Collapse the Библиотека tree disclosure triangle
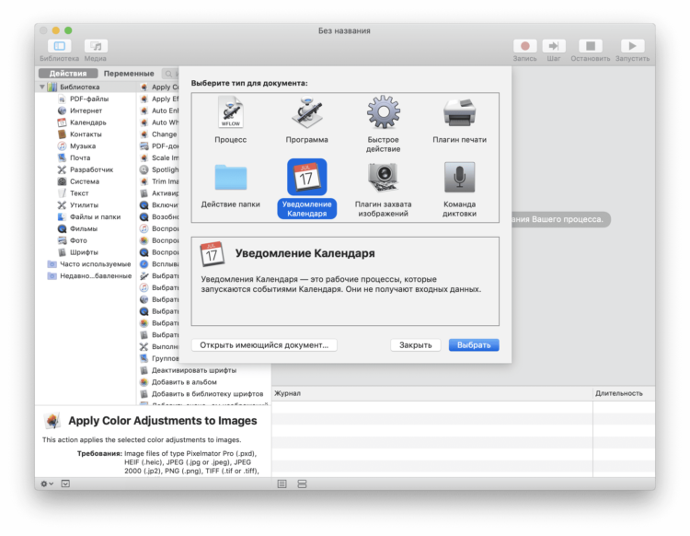Screen dimensions: 690x536 (x=42, y=87)
